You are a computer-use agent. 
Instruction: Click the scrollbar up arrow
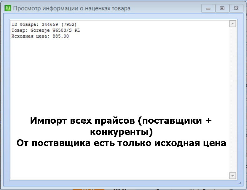pyautogui.click(x=233, y=24)
